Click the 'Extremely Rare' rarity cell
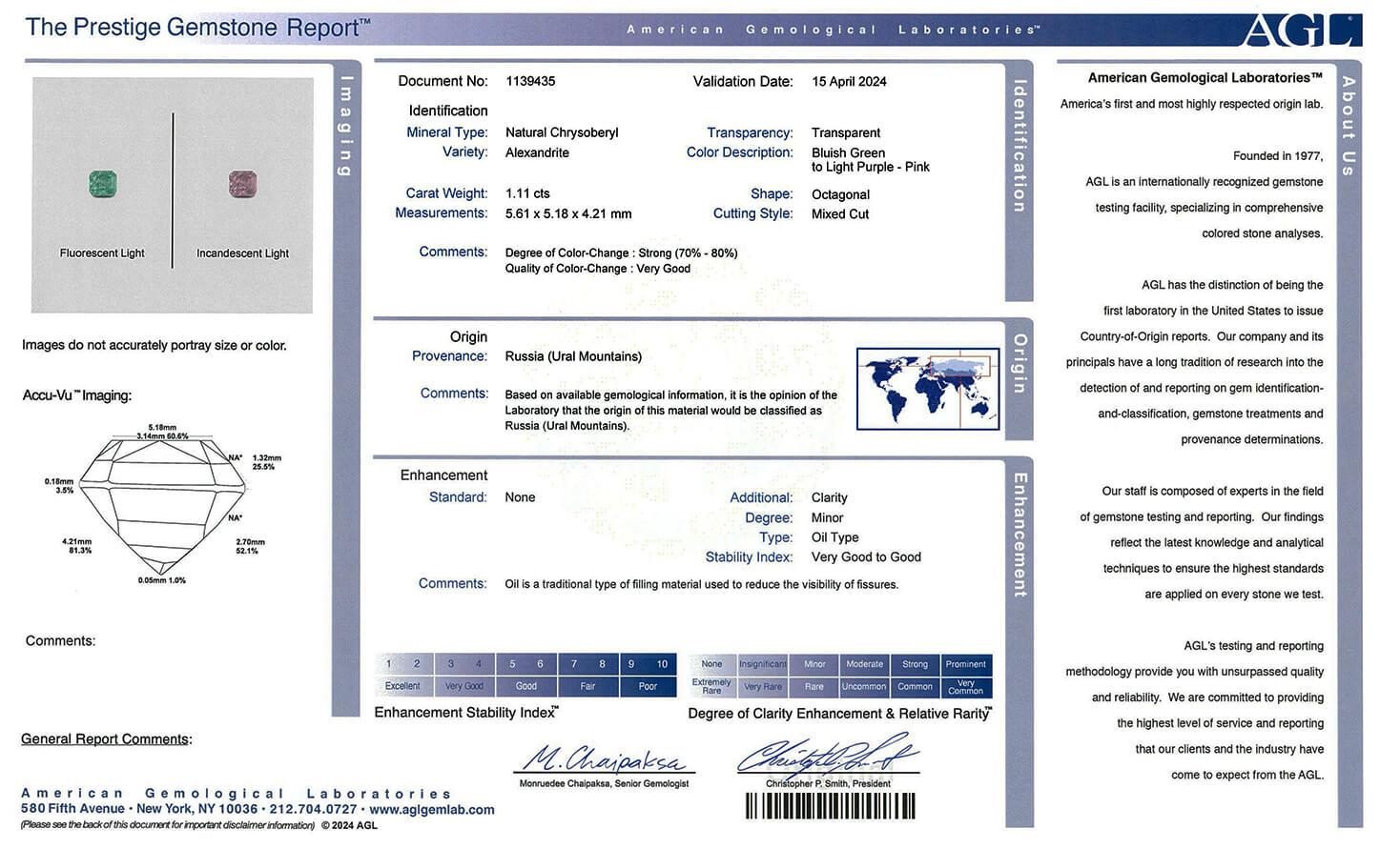The width and height of the screenshot is (1380, 849). (x=711, y=687)
